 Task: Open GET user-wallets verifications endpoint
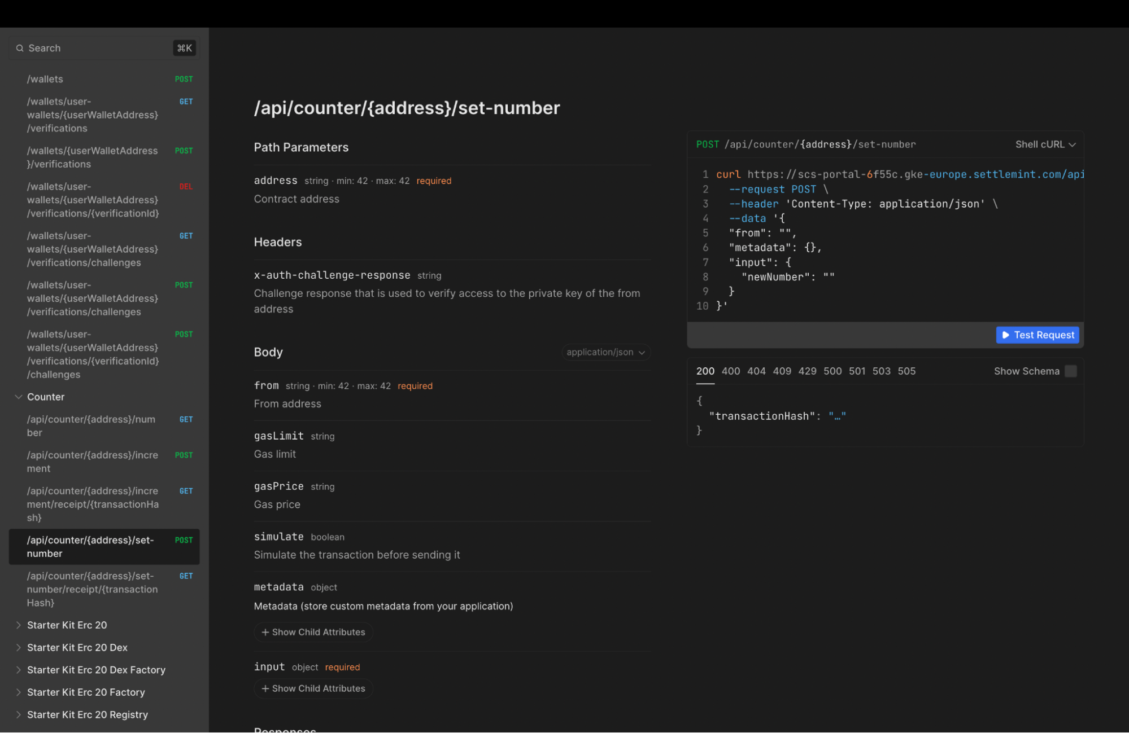tap(104, 115)
